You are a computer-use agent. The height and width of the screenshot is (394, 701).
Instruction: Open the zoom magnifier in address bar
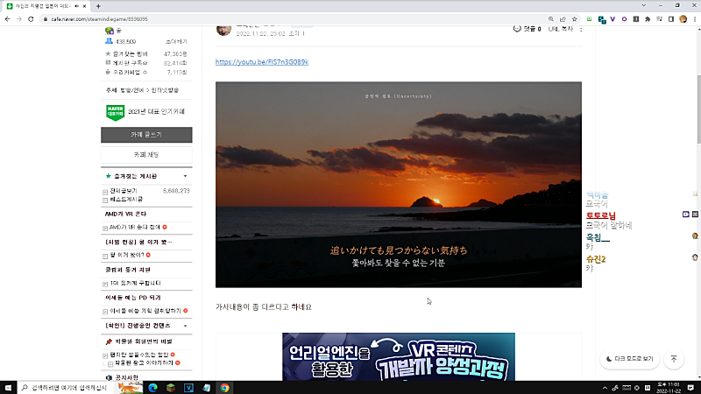coord(551,19)
